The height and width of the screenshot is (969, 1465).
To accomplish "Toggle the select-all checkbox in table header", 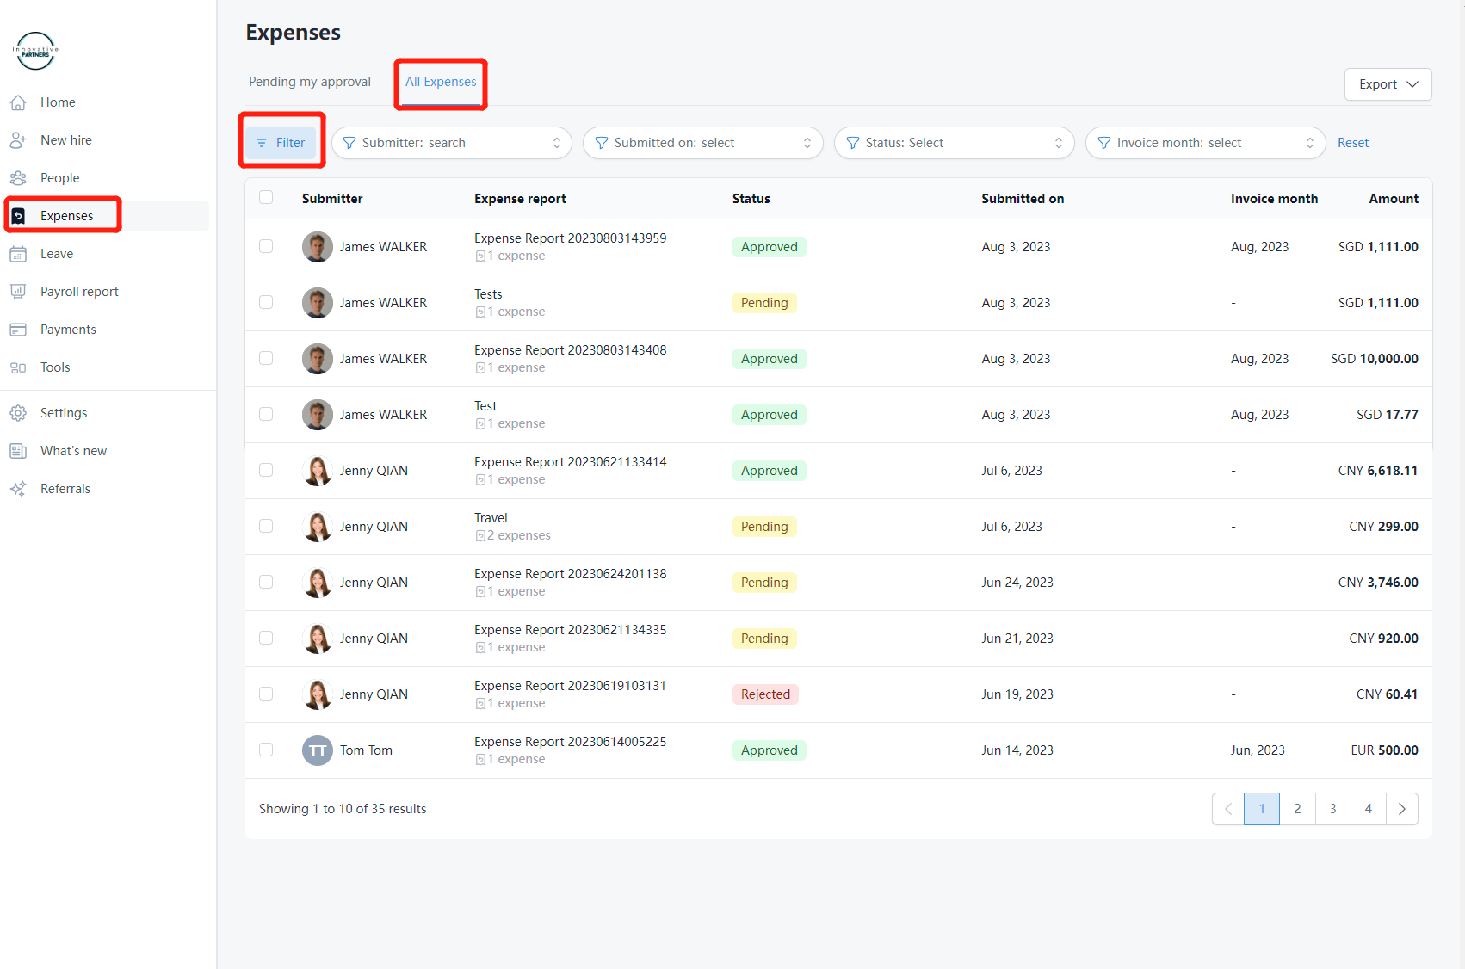I will pos(266,198).
